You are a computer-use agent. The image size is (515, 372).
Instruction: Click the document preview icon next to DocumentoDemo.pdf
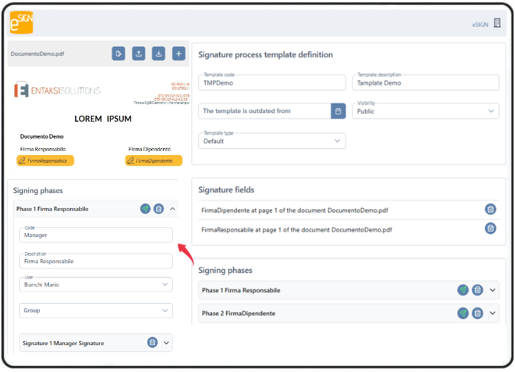[x=118, y=54]
